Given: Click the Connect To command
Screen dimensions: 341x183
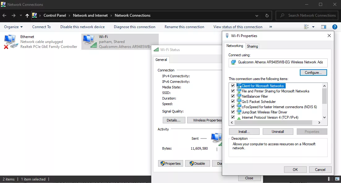Looking at the screenshot, I should pyautogui.click(x=41, y=27).
